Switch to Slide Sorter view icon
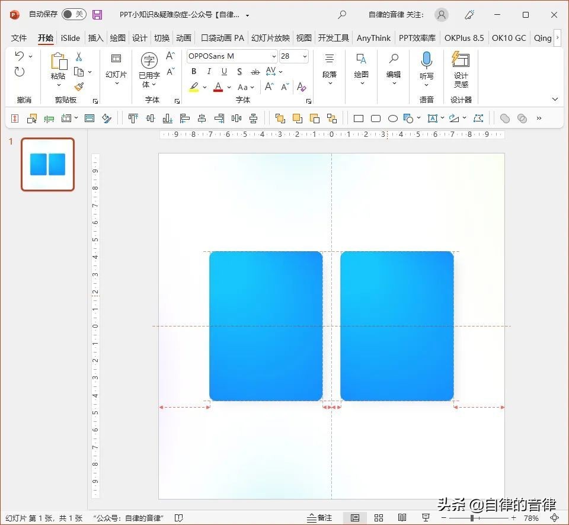This screenshot has width=569, height=525. (378, 518)
